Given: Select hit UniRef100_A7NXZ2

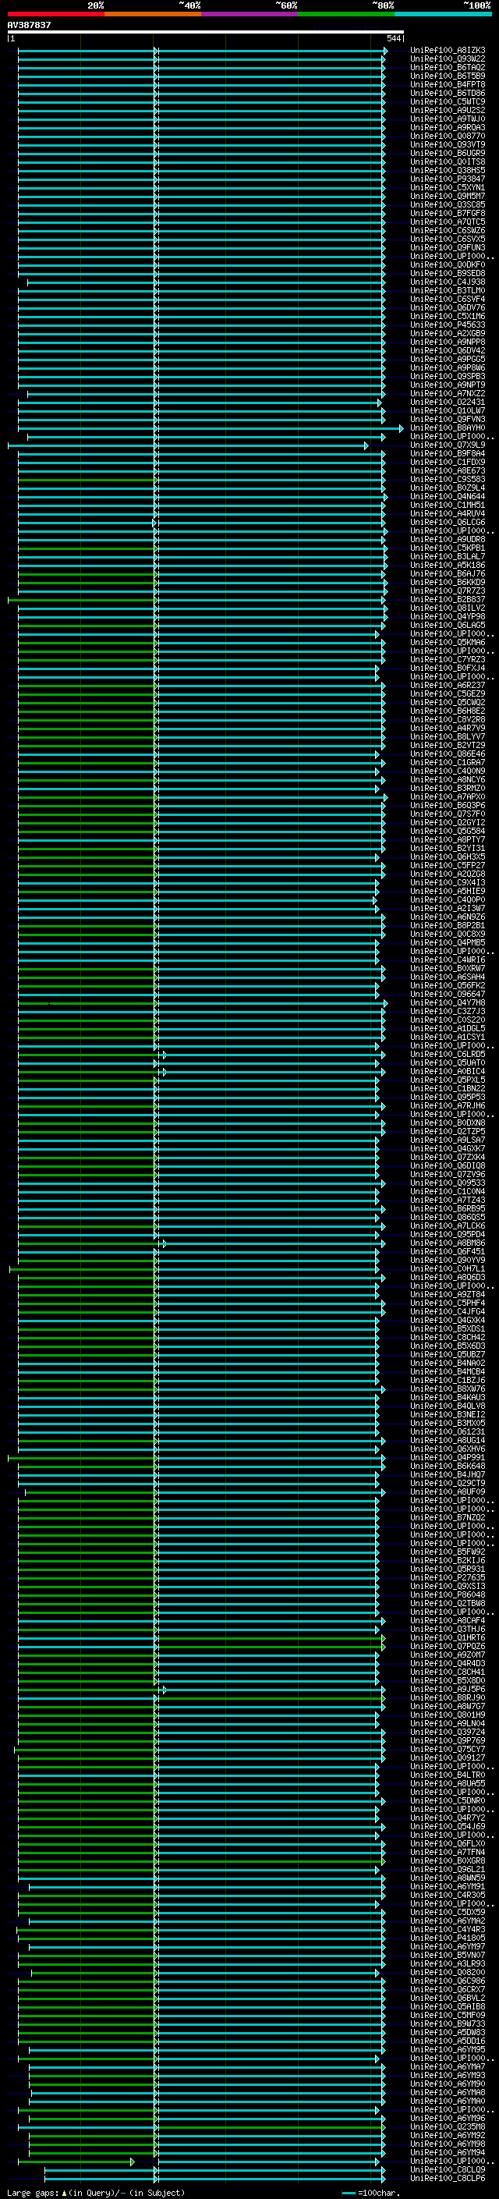Looking at the screenshot, I should click(x=447, y=393).
